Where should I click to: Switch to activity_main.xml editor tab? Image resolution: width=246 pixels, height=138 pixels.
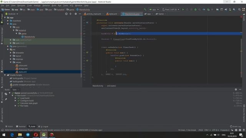[93, 14]
